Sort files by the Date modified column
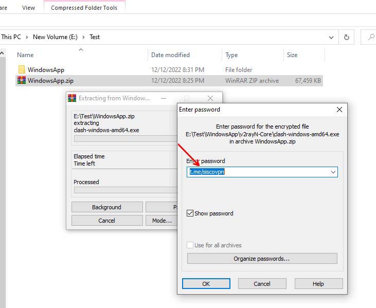The image size is (376, 308). click(170, 55)
